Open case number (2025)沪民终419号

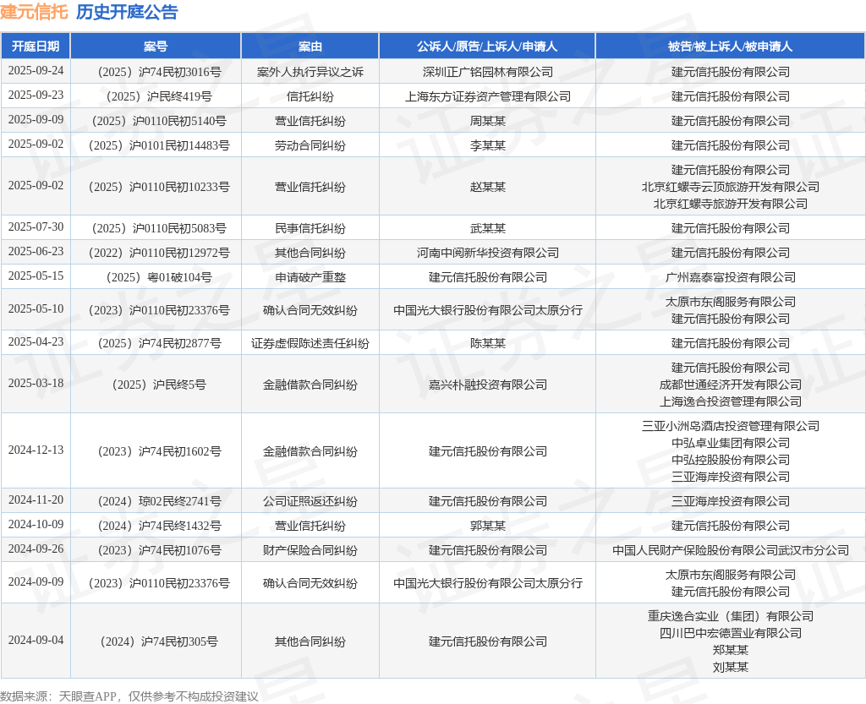tap(159, 96)
